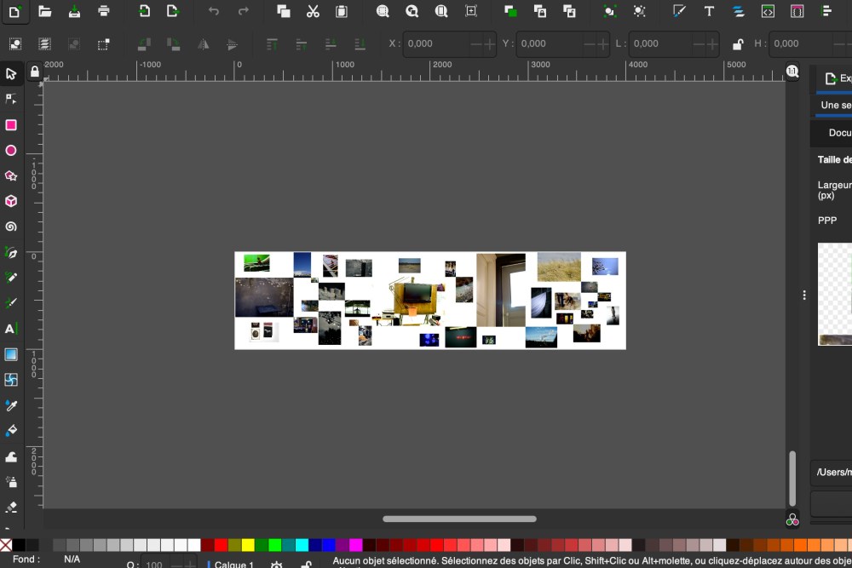The width and height of the screenshot is (852, 568).
Task: Toggle the guides lock at ruler corner
Action: pos(35,72)
